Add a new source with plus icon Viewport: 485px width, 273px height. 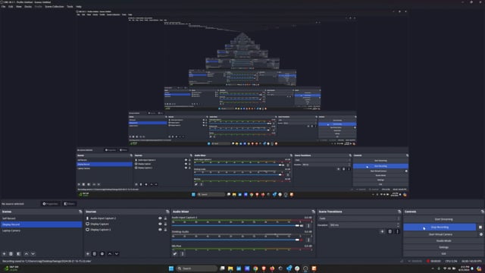(88, 254)
